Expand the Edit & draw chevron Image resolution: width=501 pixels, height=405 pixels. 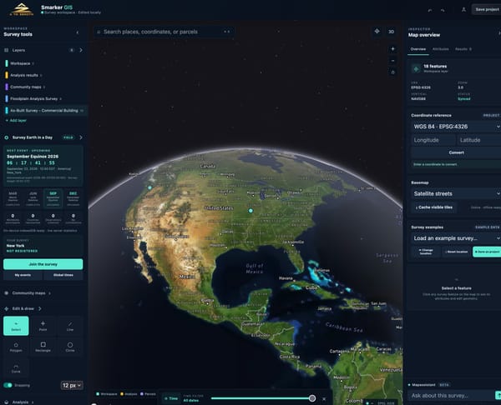(39, 308)
